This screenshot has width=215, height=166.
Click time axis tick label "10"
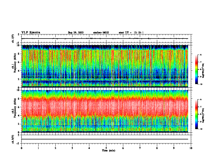191,148
